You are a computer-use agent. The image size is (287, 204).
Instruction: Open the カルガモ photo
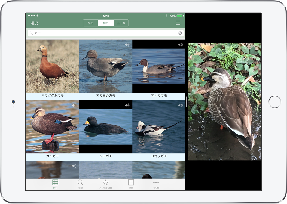tap(53, 127)
